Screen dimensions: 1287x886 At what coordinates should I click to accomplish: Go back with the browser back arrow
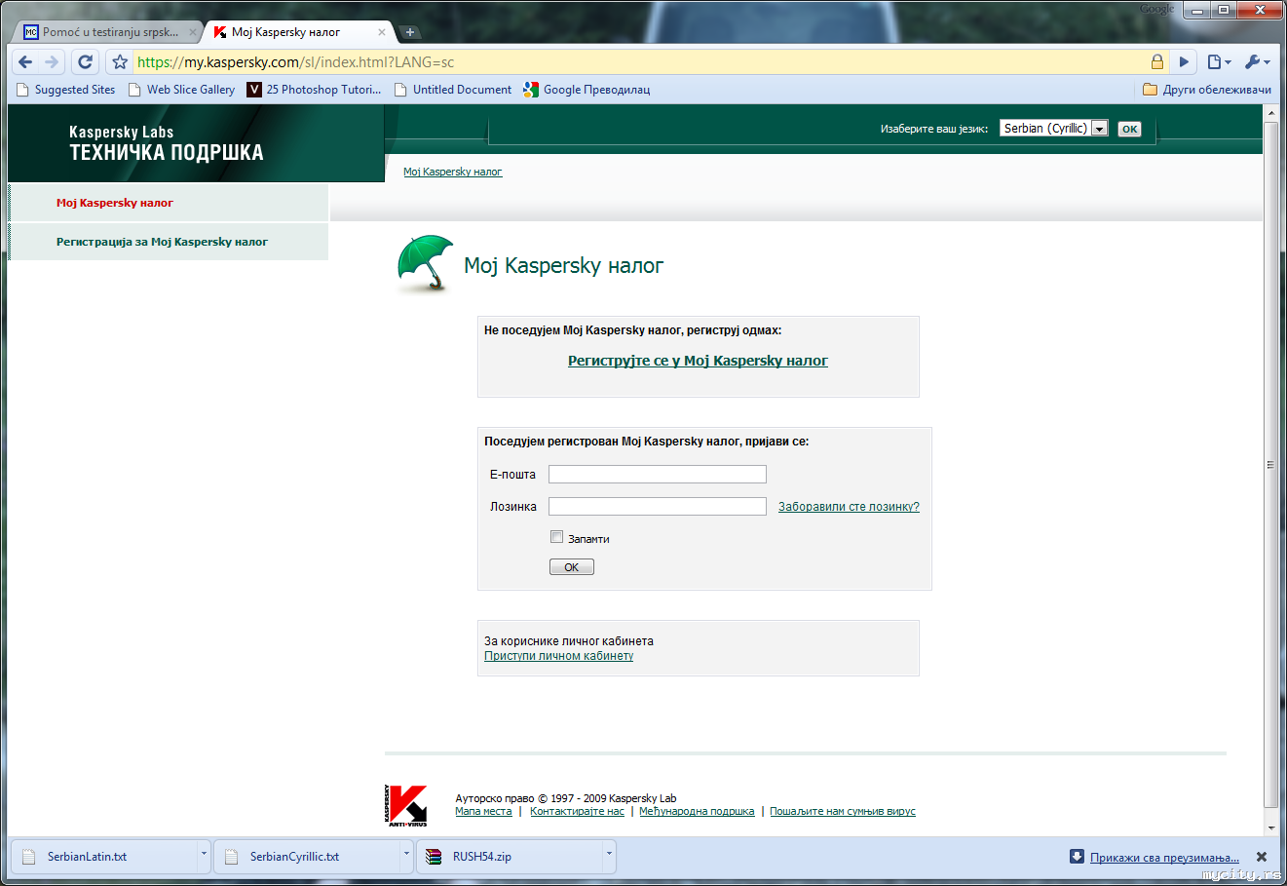(26, 62)
